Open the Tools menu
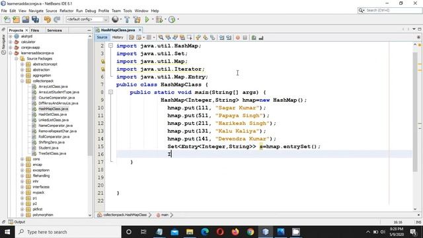This screenshot has width=423, height=238. [x=128, y=11]
